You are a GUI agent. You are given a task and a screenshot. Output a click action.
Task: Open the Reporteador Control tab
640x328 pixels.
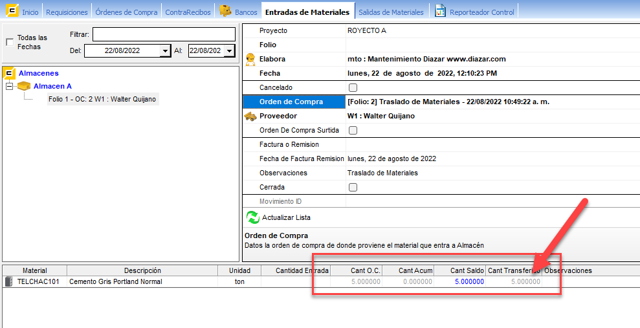point(481,12)
